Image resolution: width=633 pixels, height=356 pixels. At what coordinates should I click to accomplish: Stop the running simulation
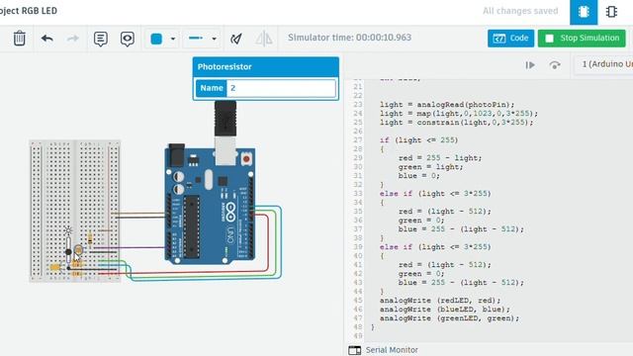(582, 38)
